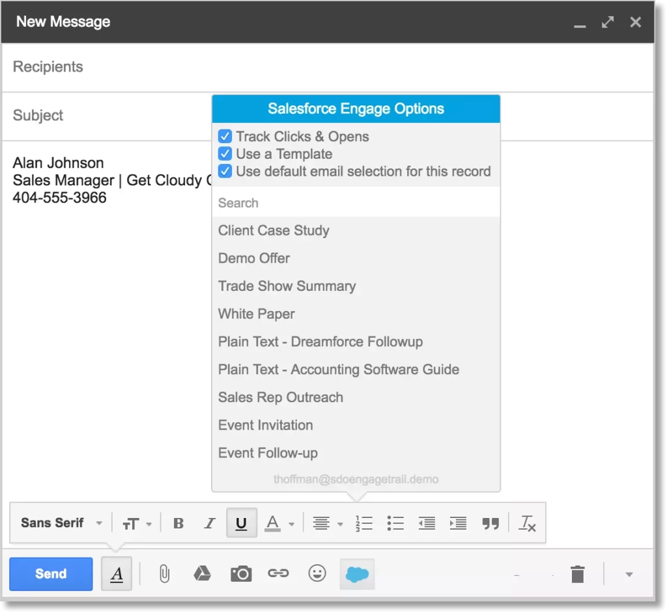
Task: Open text alignment options
Action: point(321,523)
